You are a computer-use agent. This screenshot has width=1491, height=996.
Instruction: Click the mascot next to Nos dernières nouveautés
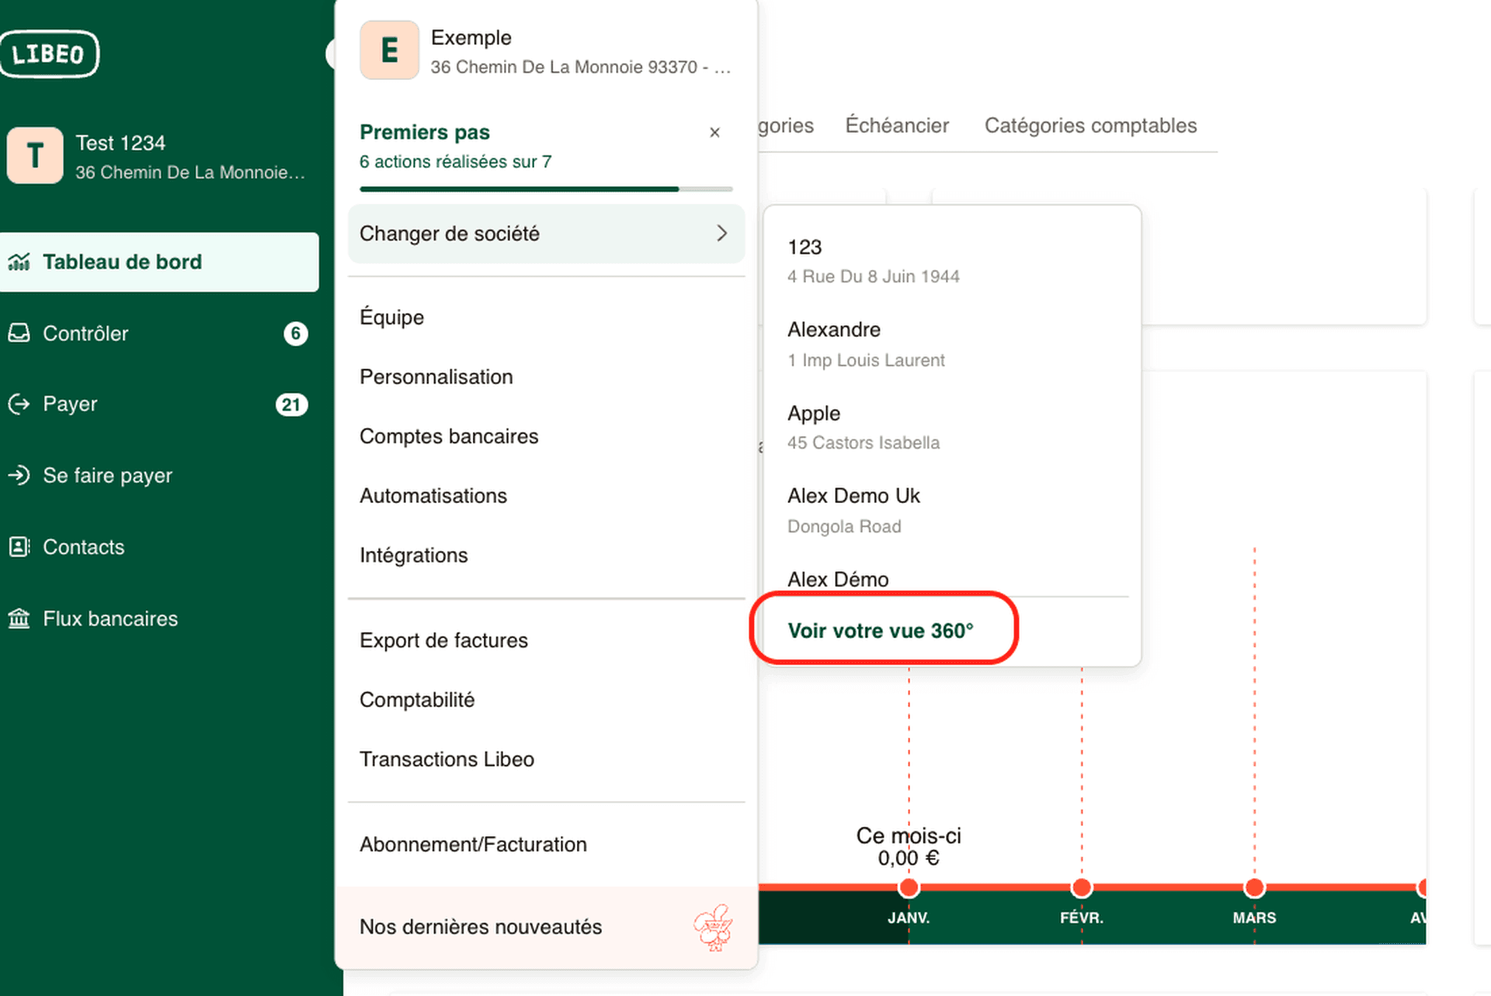point(718,928)
